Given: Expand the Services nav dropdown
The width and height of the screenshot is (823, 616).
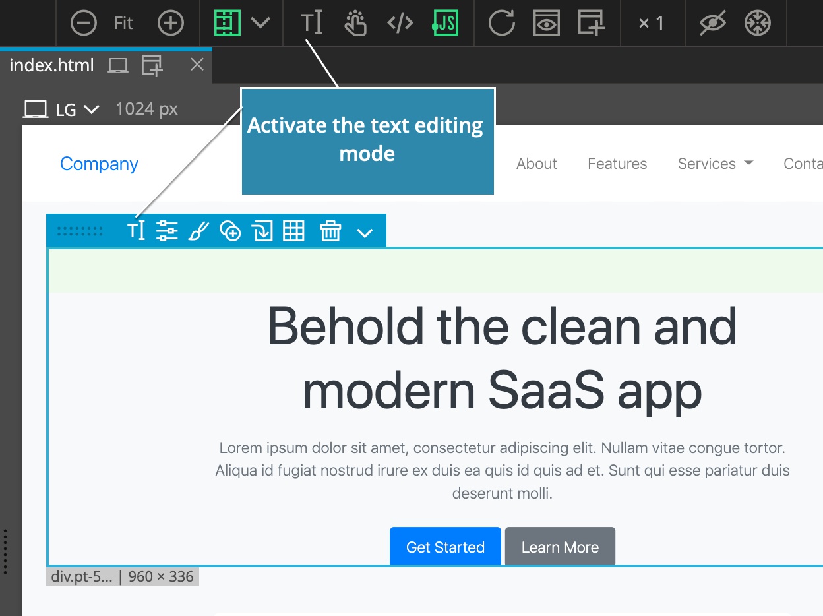Looking at the screenshot, I should (716, 164).
